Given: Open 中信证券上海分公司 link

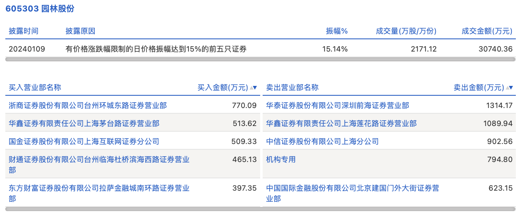Looking at the screenshot, I should pos(322,142).
